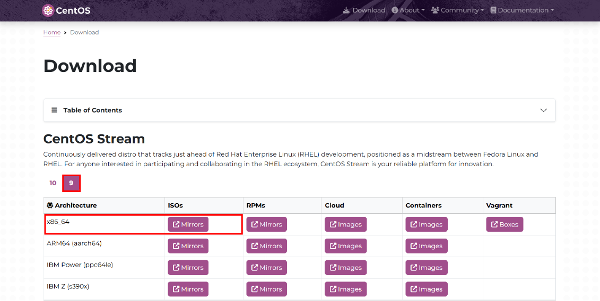Viewport: 600px width, 301px height.
Task: Click the Download page heading
Action: pos(90,66)
